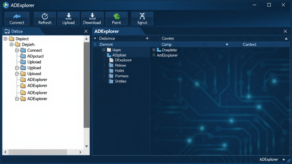Click the ADExplorer app logo icon
292x164 pixels.
pyautogui.click(x=6, y=5)
